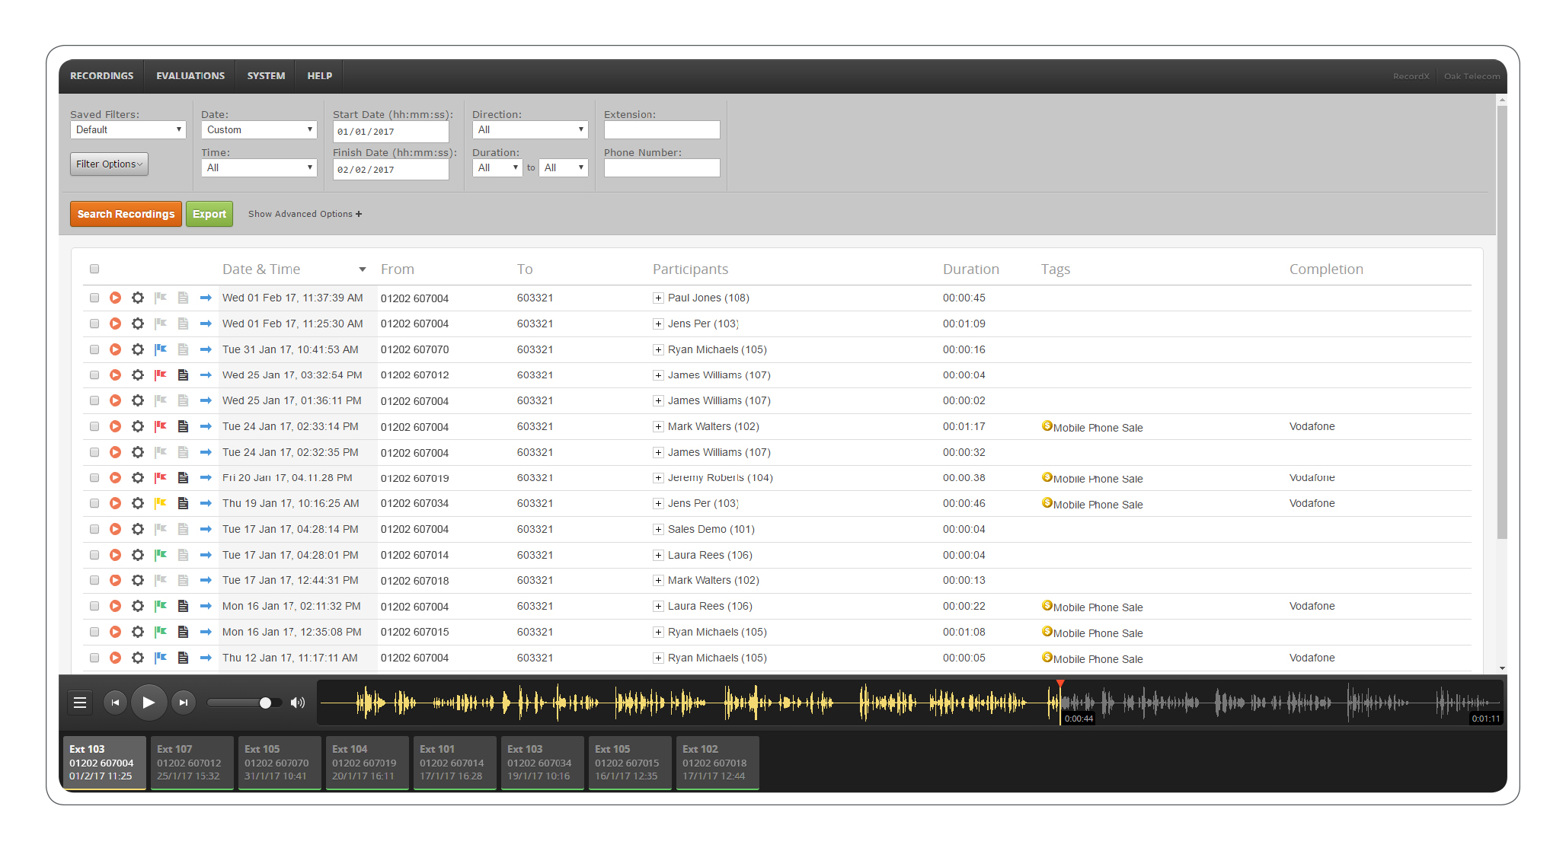This screenshot has width=1566, height=851.
Task: Click the yellow flag on Thu 19 Jan row
Action: click(161, 503)
